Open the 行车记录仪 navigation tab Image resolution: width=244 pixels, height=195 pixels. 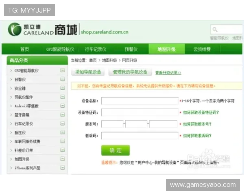(x=96, y=49)
